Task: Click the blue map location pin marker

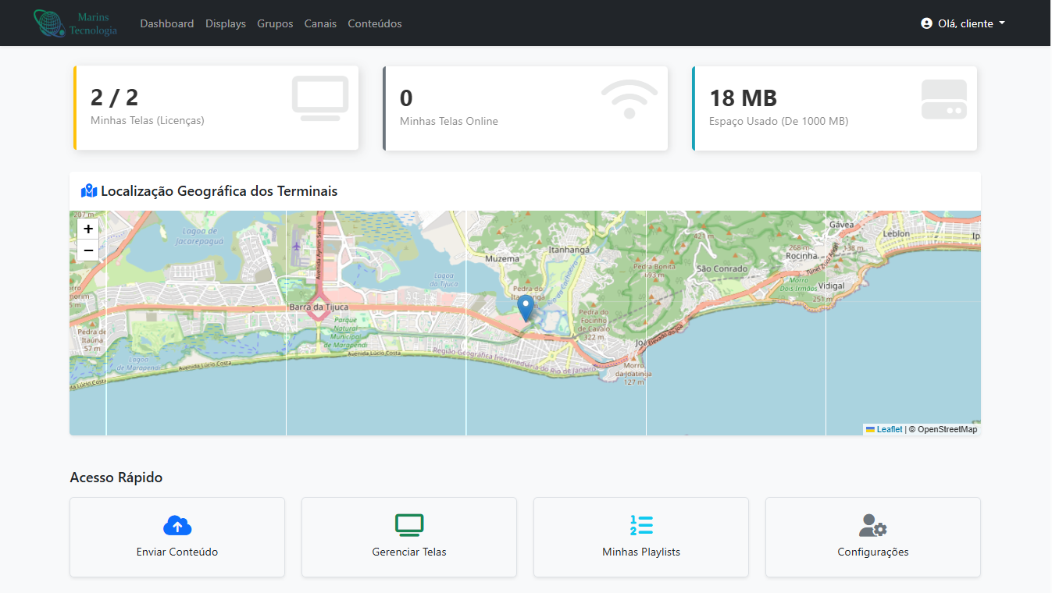Action: pyautogui.click(x=526, y=307)
